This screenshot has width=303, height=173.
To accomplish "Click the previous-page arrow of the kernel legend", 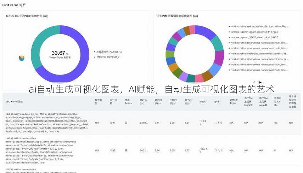I will click(x=254, y=82).
